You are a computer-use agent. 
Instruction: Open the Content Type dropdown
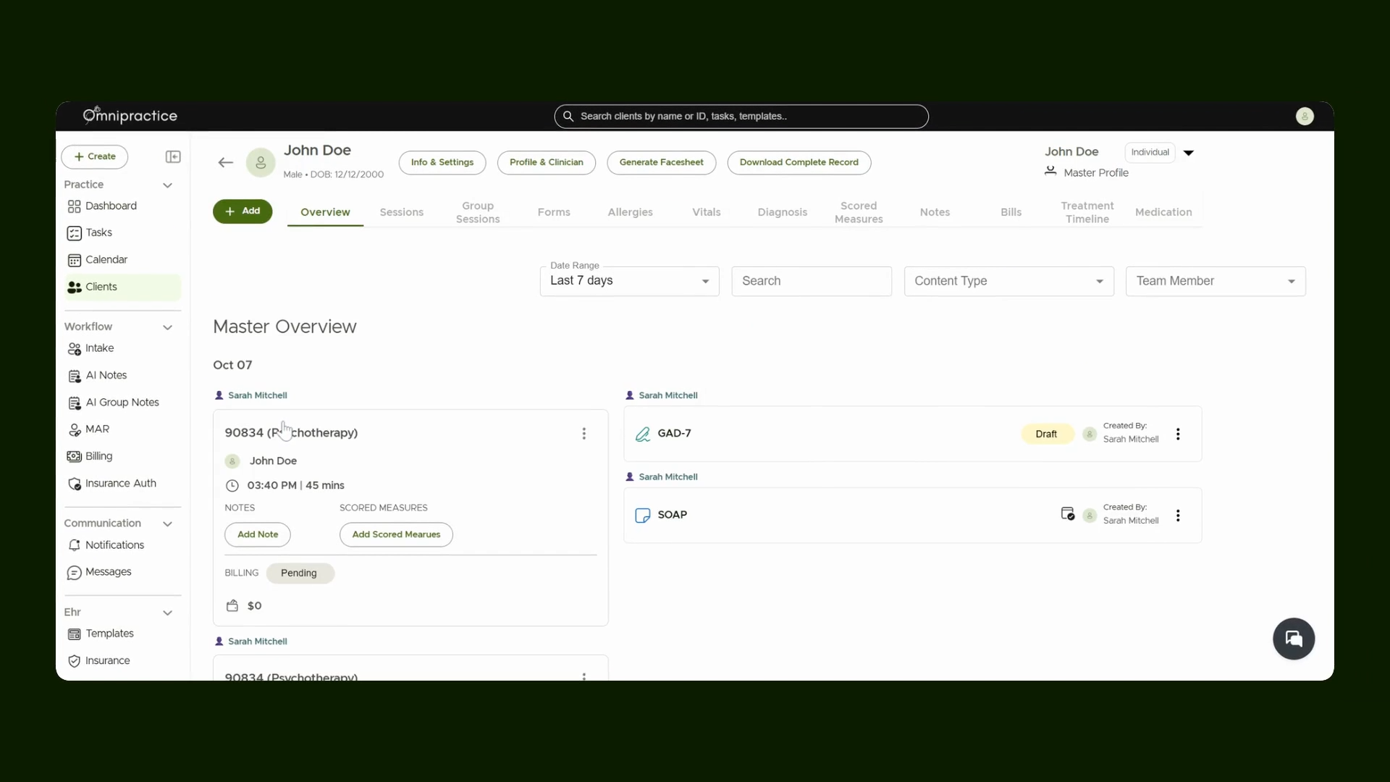(1008, 281)
